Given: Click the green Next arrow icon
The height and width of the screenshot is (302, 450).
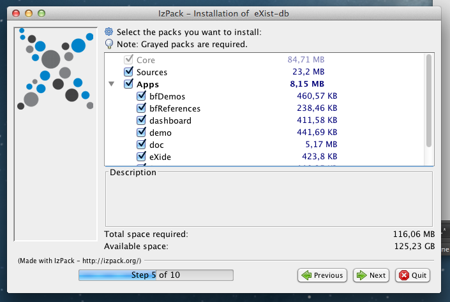Looking at the screenshot, I should (361, 275).
